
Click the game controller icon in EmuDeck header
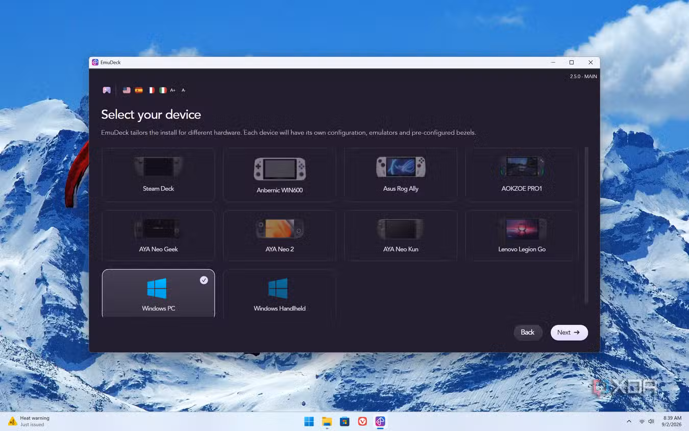coord(107,90)
